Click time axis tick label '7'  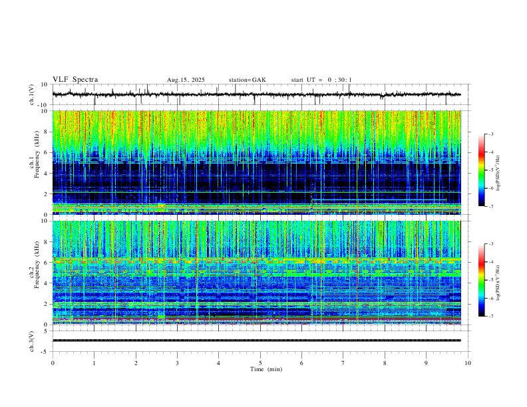343,363
